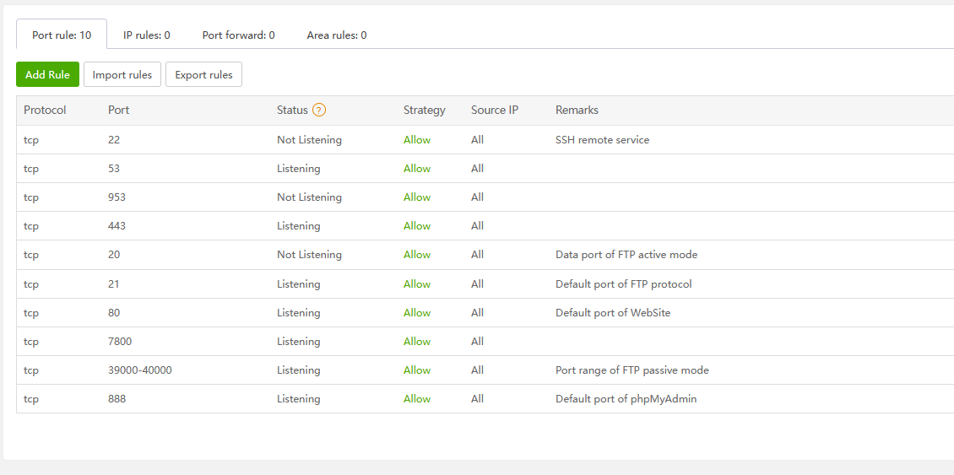Click the Port column header

point(119,110)
